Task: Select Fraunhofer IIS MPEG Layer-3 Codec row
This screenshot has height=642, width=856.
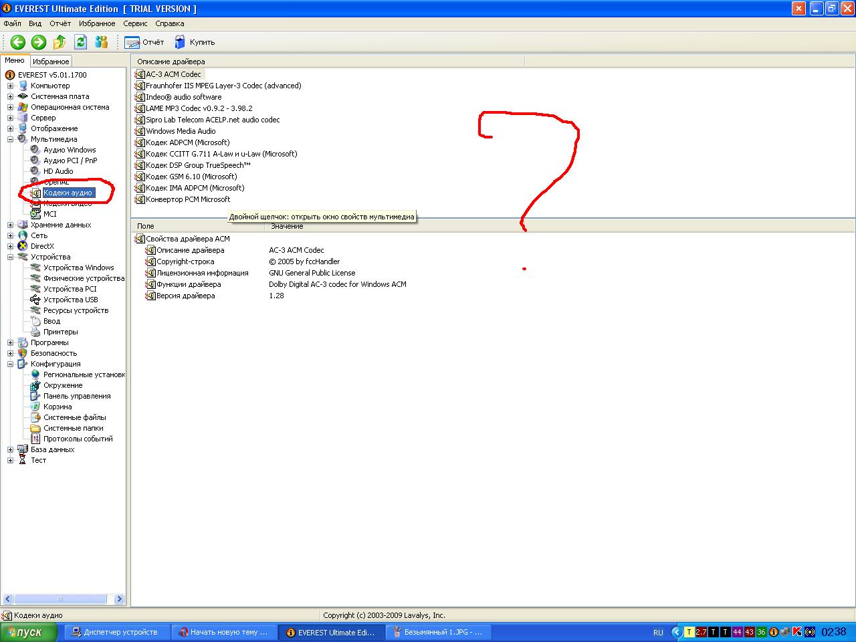Action: (x=223, y=86)
